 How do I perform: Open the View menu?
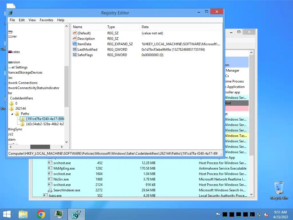[x=32, y=20]
